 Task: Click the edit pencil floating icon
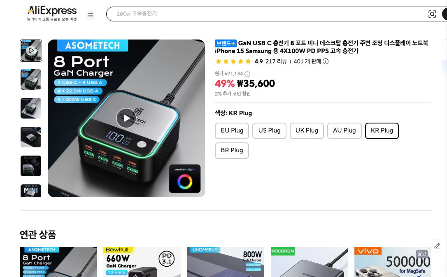[437, 246]
